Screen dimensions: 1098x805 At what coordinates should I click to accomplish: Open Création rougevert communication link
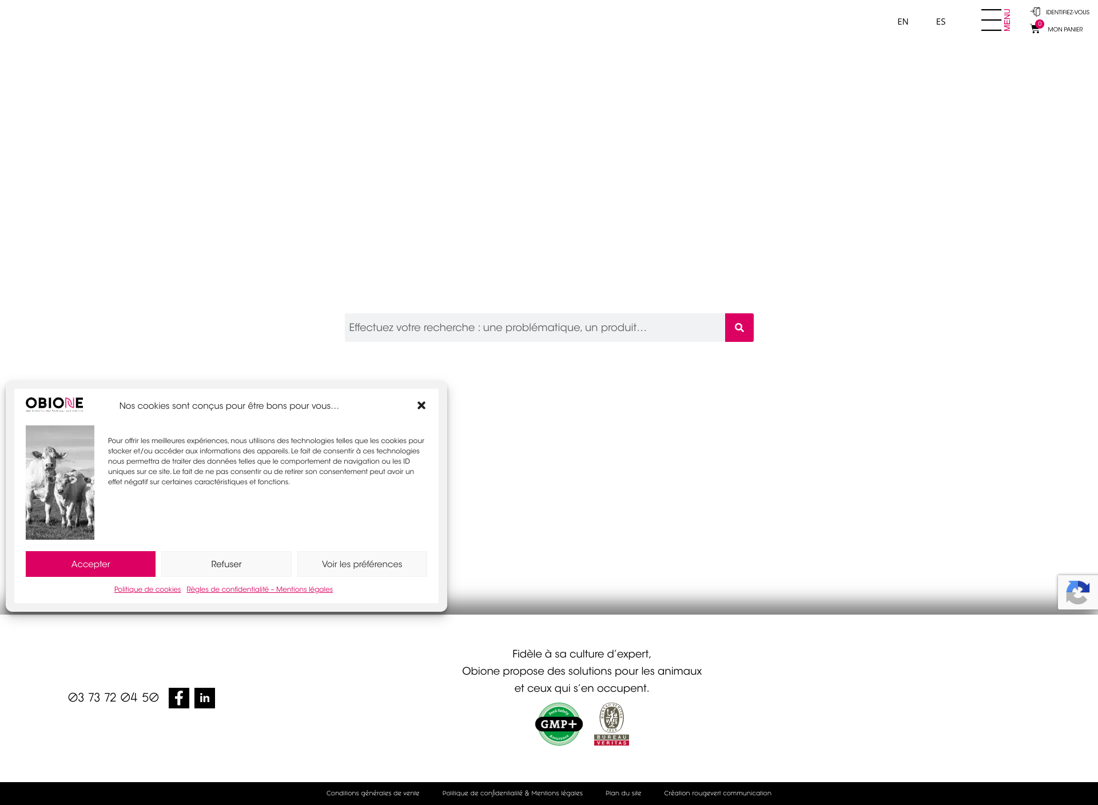tap(718, 793)
